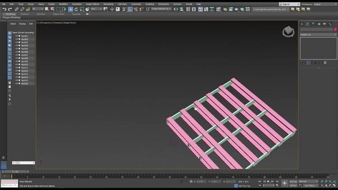Toggle Window/Crossing selection mode
The image size is (338, 190).
[64, 9]
